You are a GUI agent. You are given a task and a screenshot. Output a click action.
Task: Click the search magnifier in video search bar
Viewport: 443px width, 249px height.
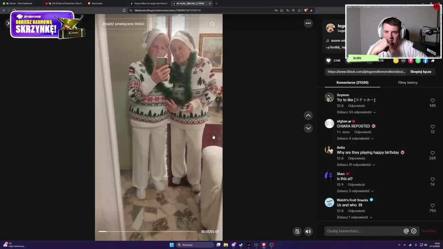(212, 24)
